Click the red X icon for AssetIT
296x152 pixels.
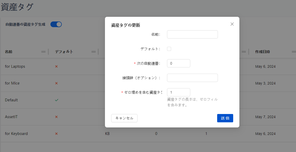(56, 117)
